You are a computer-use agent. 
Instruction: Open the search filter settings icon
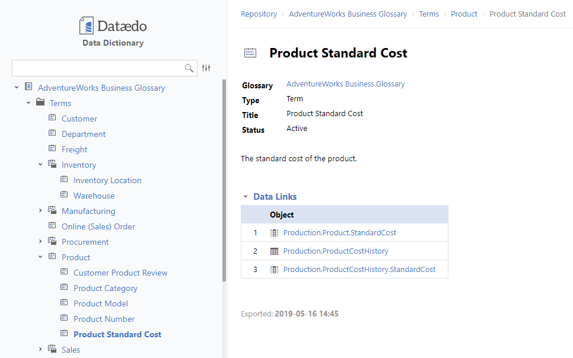[206, 68]
